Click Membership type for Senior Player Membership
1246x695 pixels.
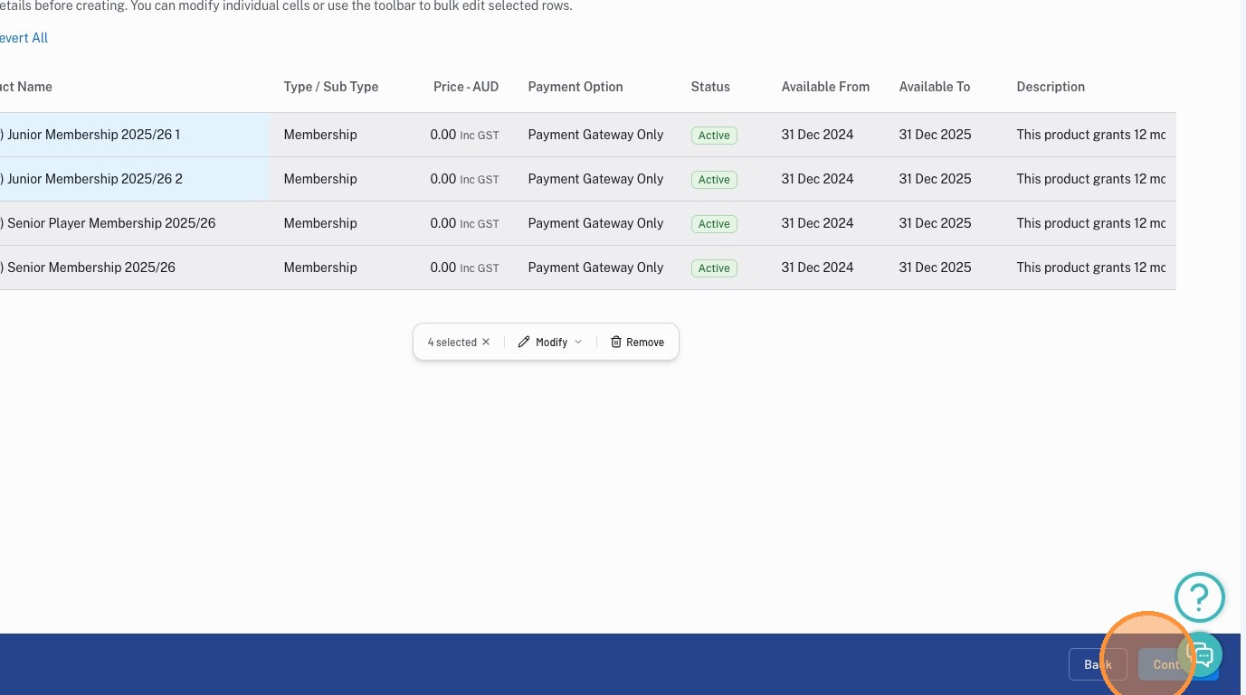(x=320, y=223)
